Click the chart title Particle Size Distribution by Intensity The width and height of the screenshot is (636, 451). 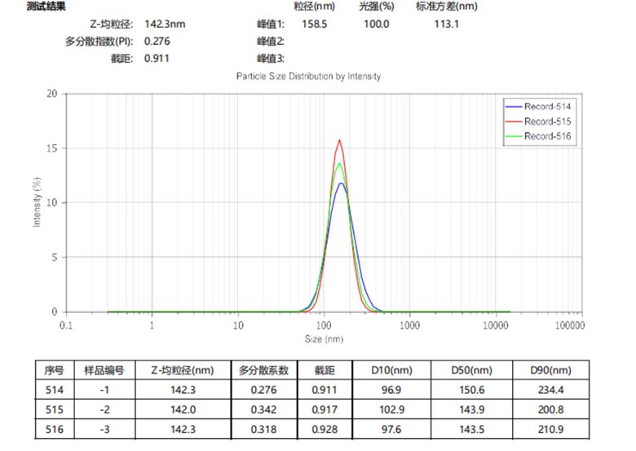tap(308, 76)
